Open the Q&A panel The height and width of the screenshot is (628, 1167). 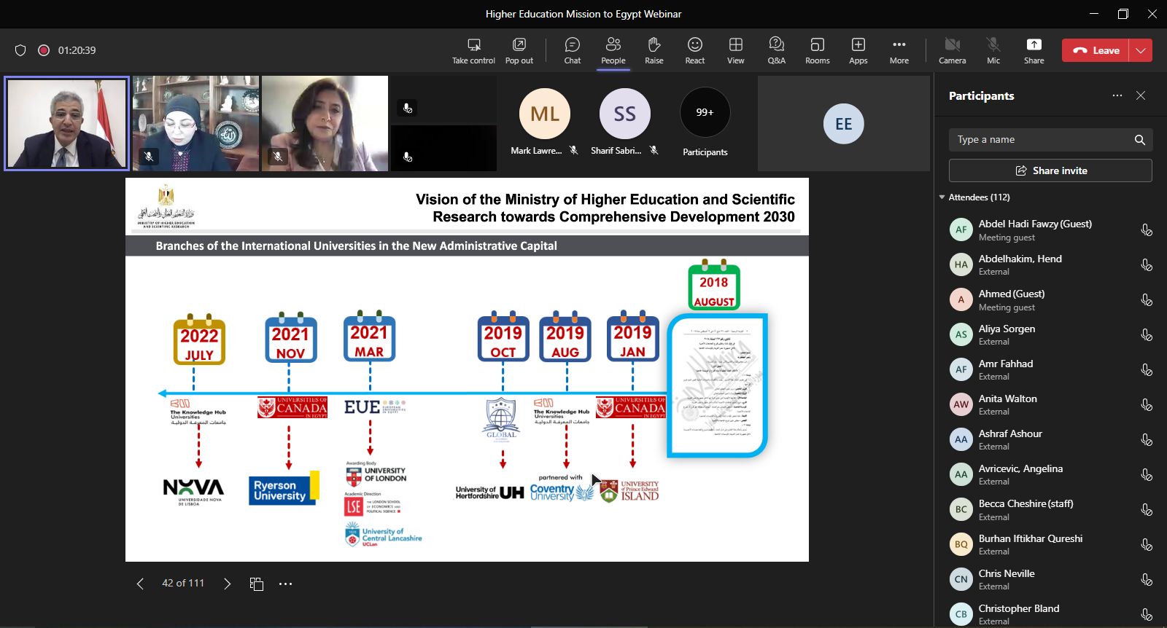(x=776, y=50)
